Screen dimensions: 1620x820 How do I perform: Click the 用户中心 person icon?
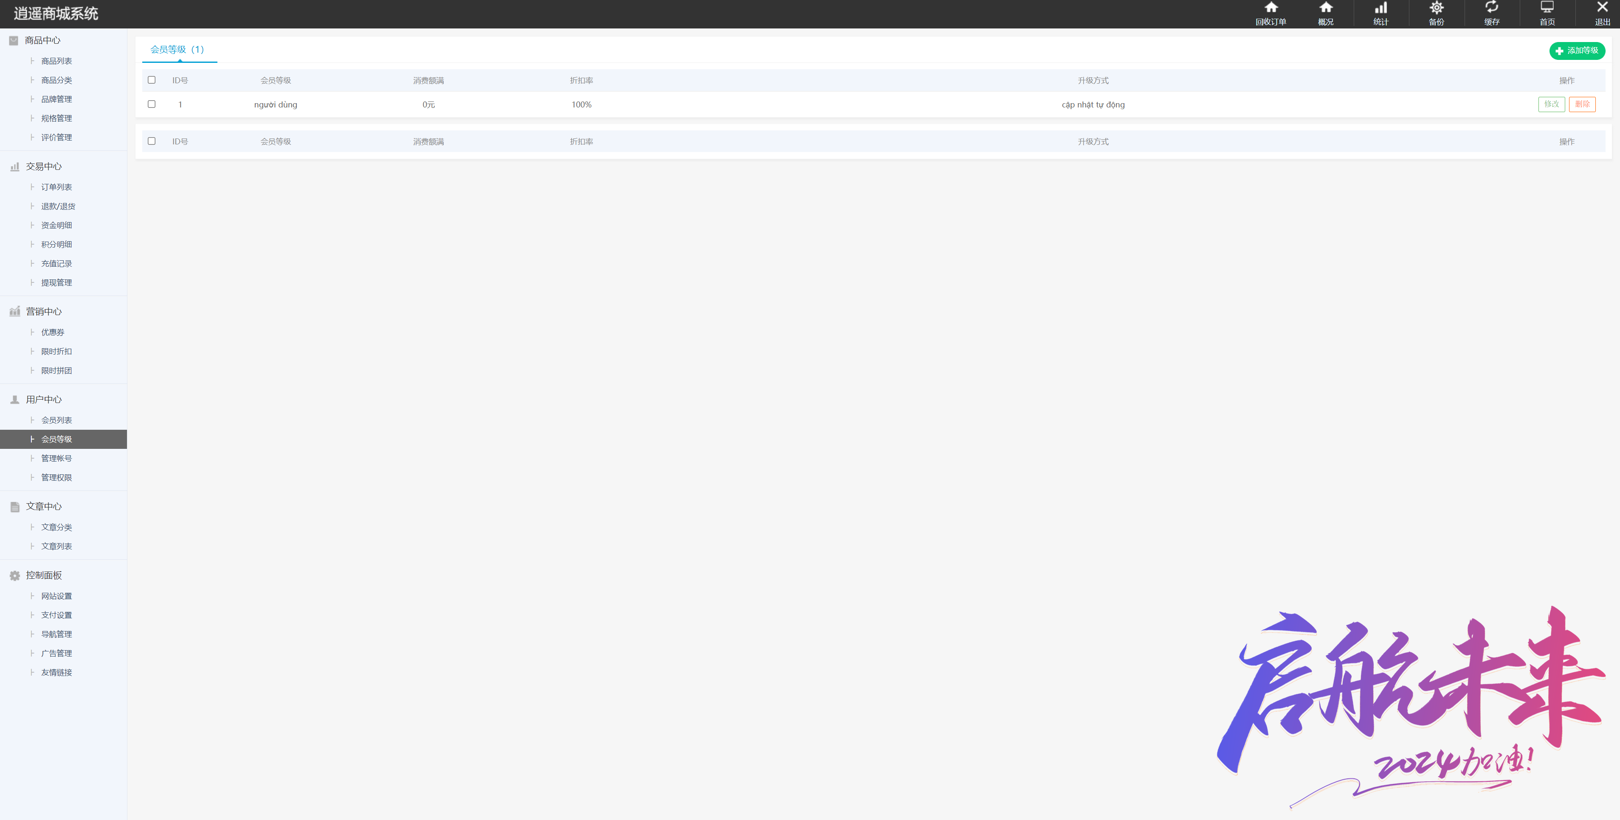(14, 400)
